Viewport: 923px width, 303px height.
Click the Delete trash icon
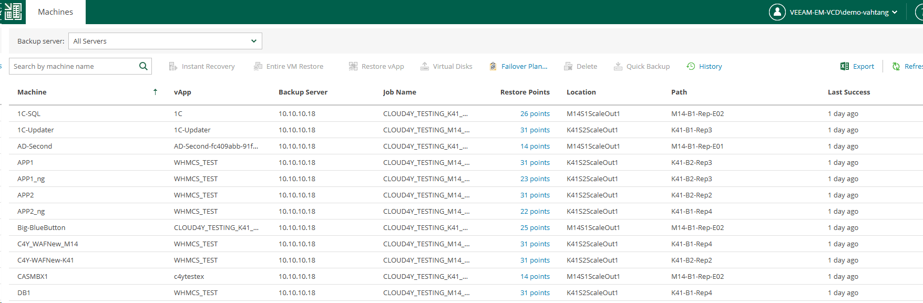coord(568,66)
